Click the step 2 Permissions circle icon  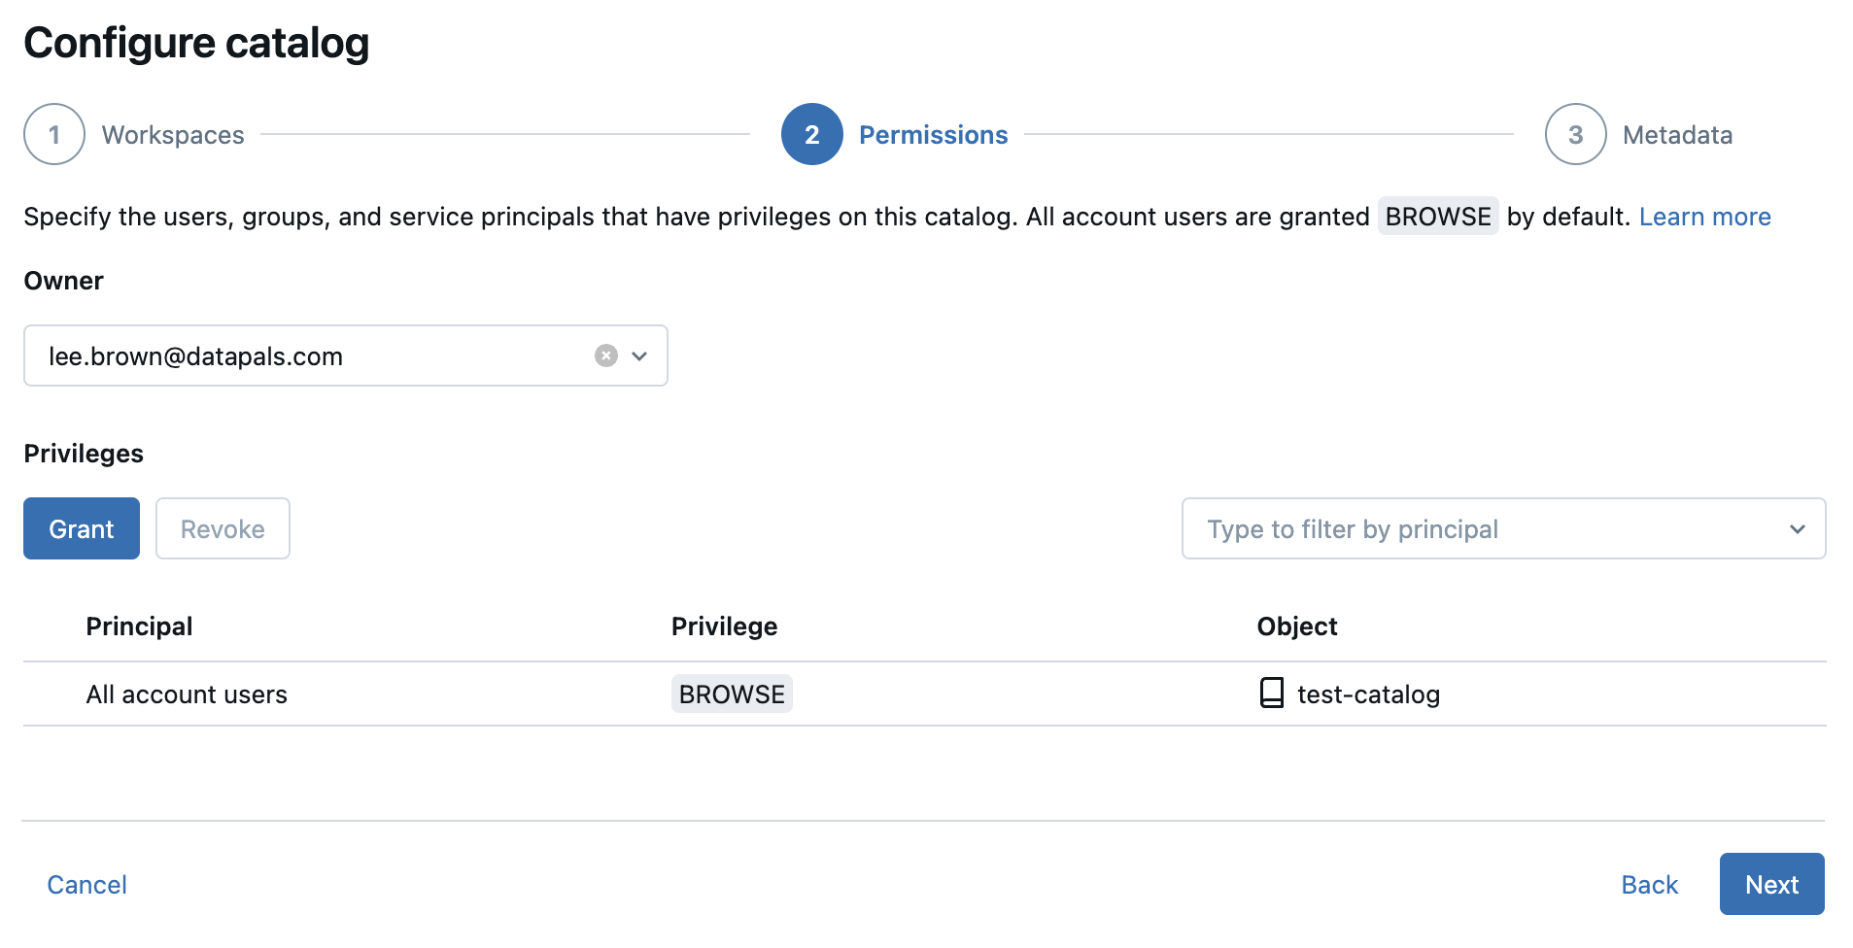811,134
